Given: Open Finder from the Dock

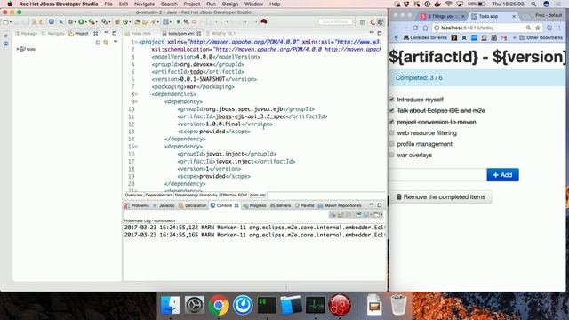Looking at the screenshot, I should 170,305.
